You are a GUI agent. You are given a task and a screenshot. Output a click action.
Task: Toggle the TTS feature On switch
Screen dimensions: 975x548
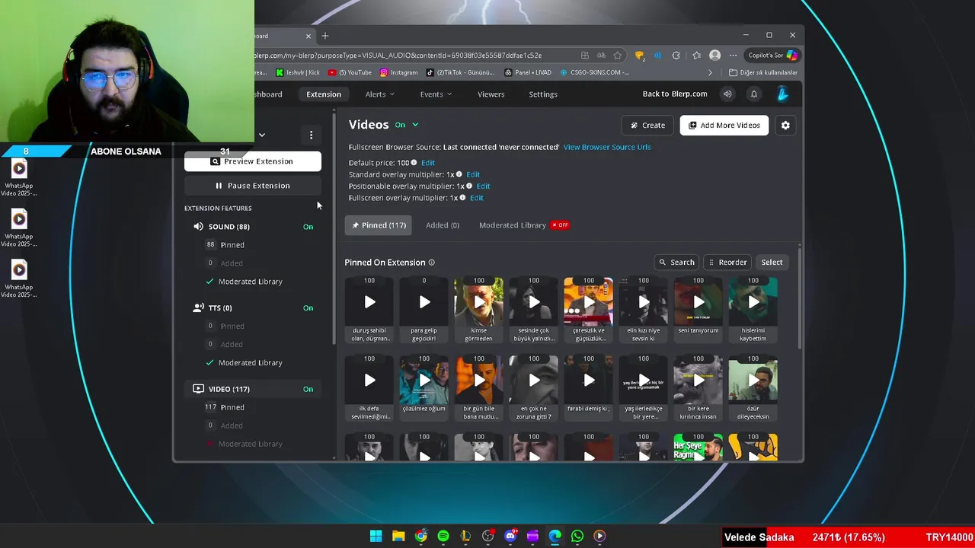click(308, 308)
